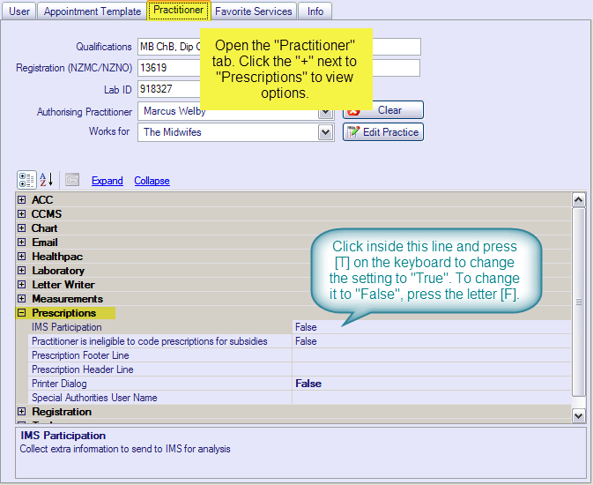Click value cell of Special Authorities User Name
Viewport: 593px width, 485px height.
click(x=432, y=398)
